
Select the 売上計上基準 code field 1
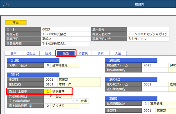(x=47, y=91)
